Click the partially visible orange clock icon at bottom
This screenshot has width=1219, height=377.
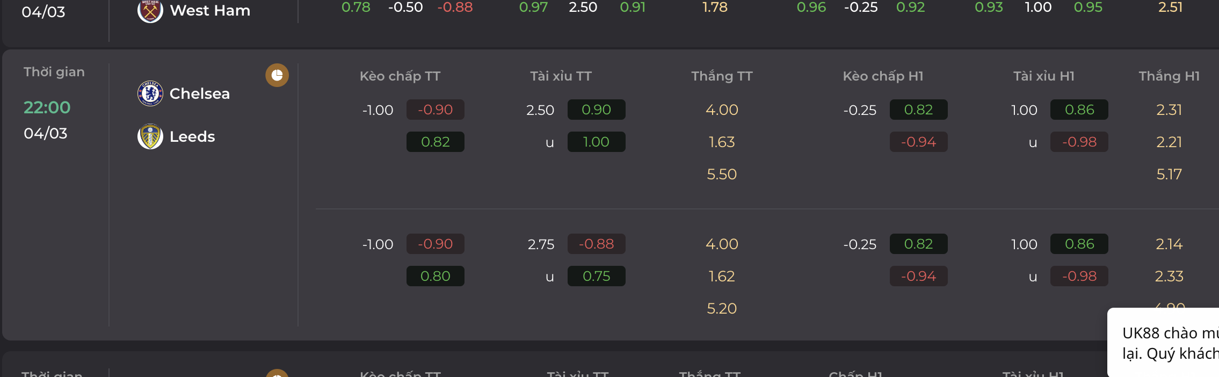277,373
